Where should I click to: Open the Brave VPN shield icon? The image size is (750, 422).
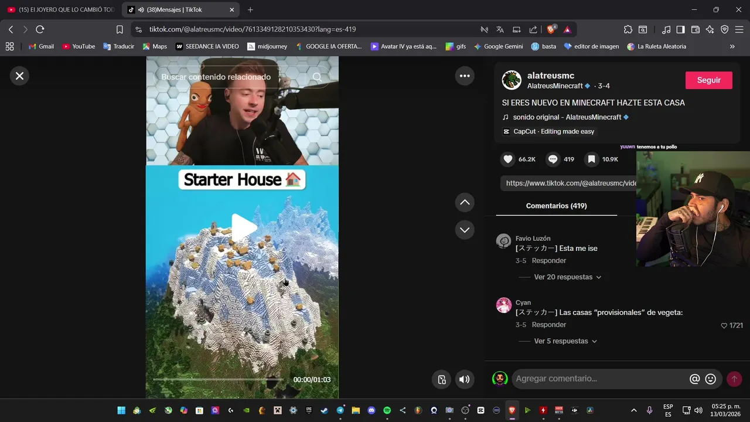[724, 29]
